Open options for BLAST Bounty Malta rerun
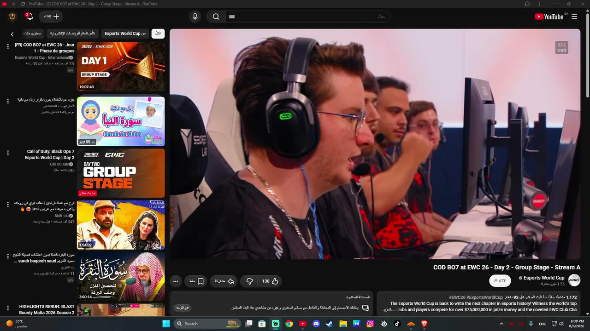The width and height of the screenshot is (590, 331). [x=8, y=308]
